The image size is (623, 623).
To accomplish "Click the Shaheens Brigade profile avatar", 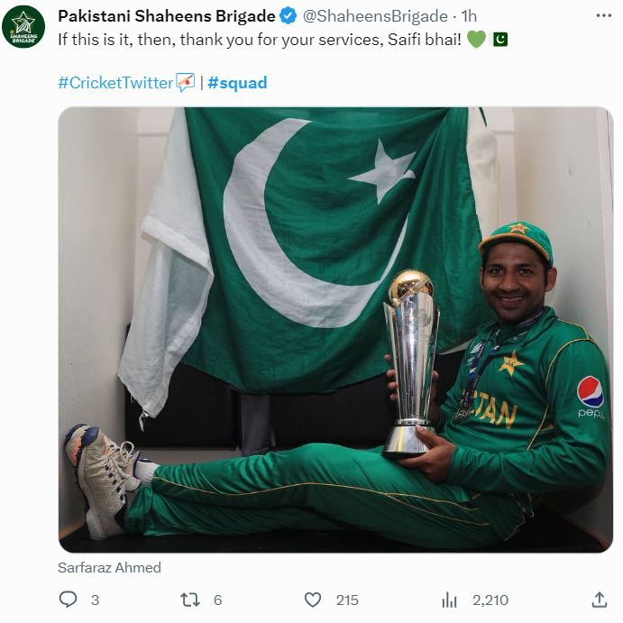I will click(23, 27).
